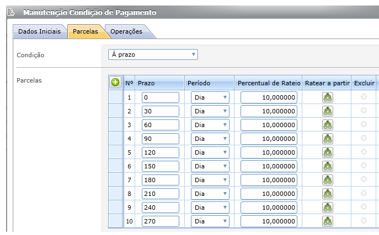The image size is (379, 235).
Task: Click Ratear a partir icon in row 1
Action: point(328,97)
